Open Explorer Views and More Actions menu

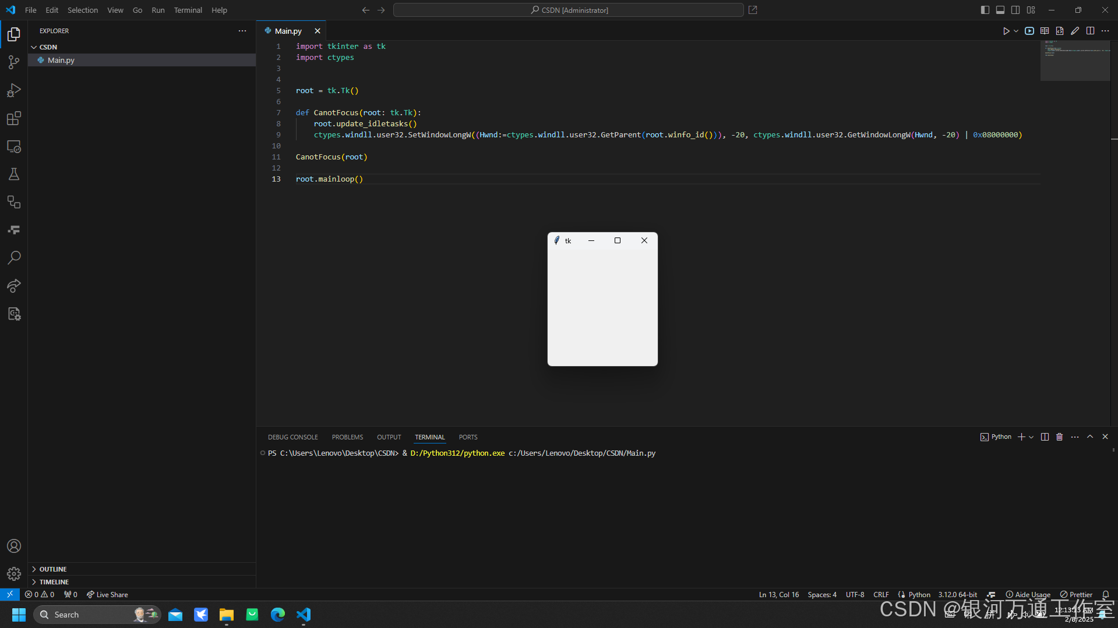pyautogui.click(x=242, y=31)
